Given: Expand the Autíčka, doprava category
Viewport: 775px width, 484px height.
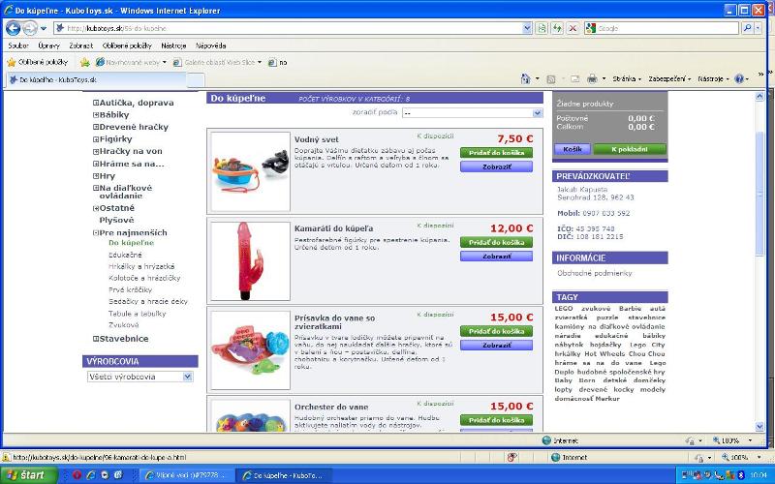Looking at the screenshot, I should (96, 103).
